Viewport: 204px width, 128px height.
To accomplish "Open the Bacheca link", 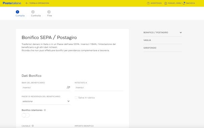I will (x=190, y=3).
